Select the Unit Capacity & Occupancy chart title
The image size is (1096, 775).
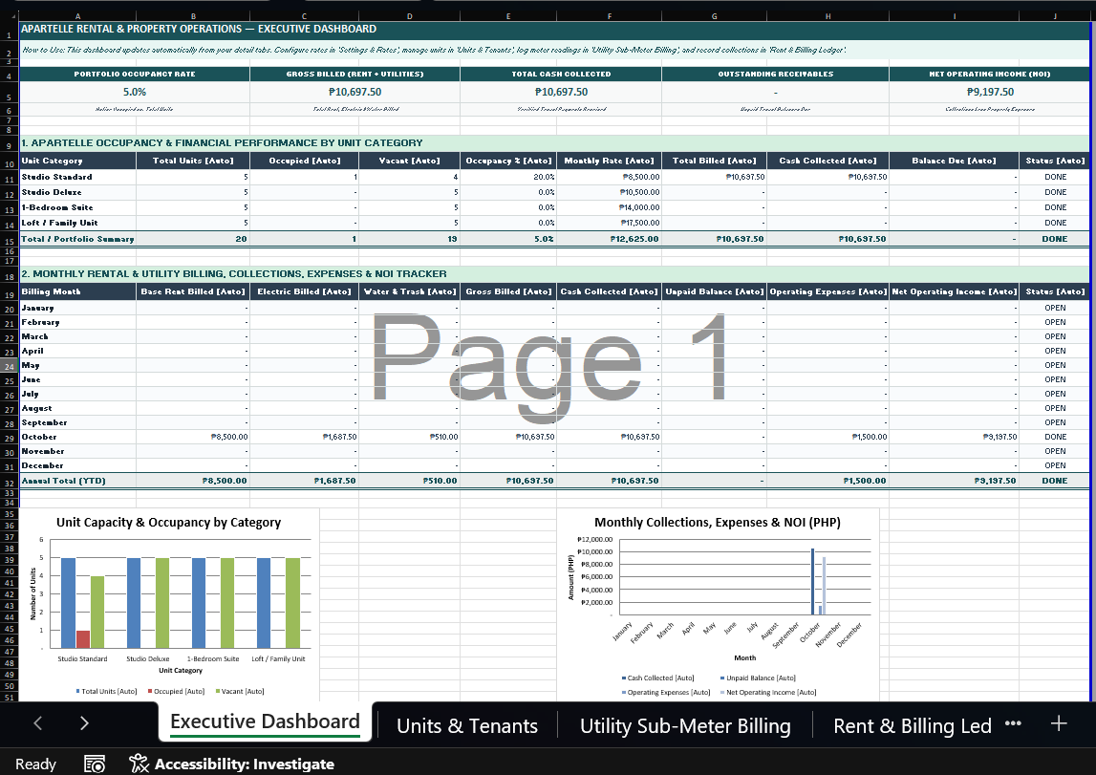[168, 522]
